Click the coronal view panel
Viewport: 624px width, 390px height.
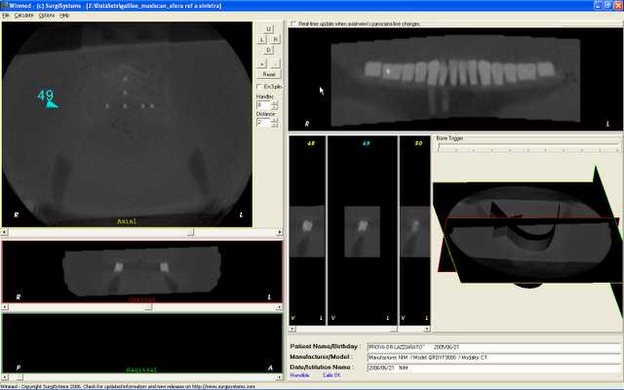[142, 272]
